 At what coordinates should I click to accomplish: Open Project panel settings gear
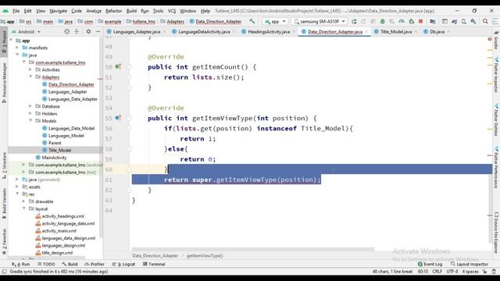tap(88, 31)
